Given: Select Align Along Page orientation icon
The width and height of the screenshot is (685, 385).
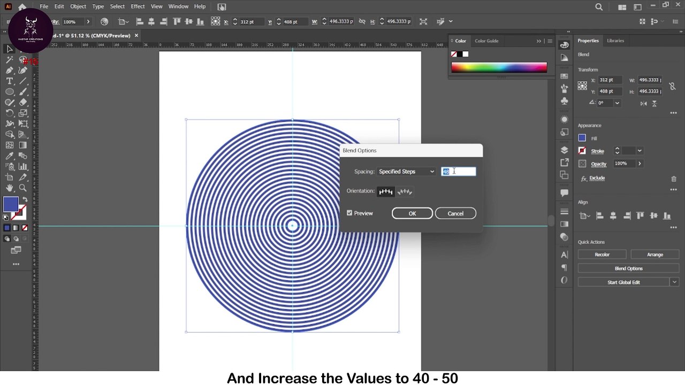Looking at the screenshot, I should pyautogui.click(x=386, y=191).
